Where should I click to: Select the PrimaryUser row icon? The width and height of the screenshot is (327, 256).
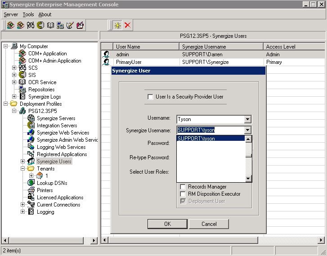[x=106, y=62]
